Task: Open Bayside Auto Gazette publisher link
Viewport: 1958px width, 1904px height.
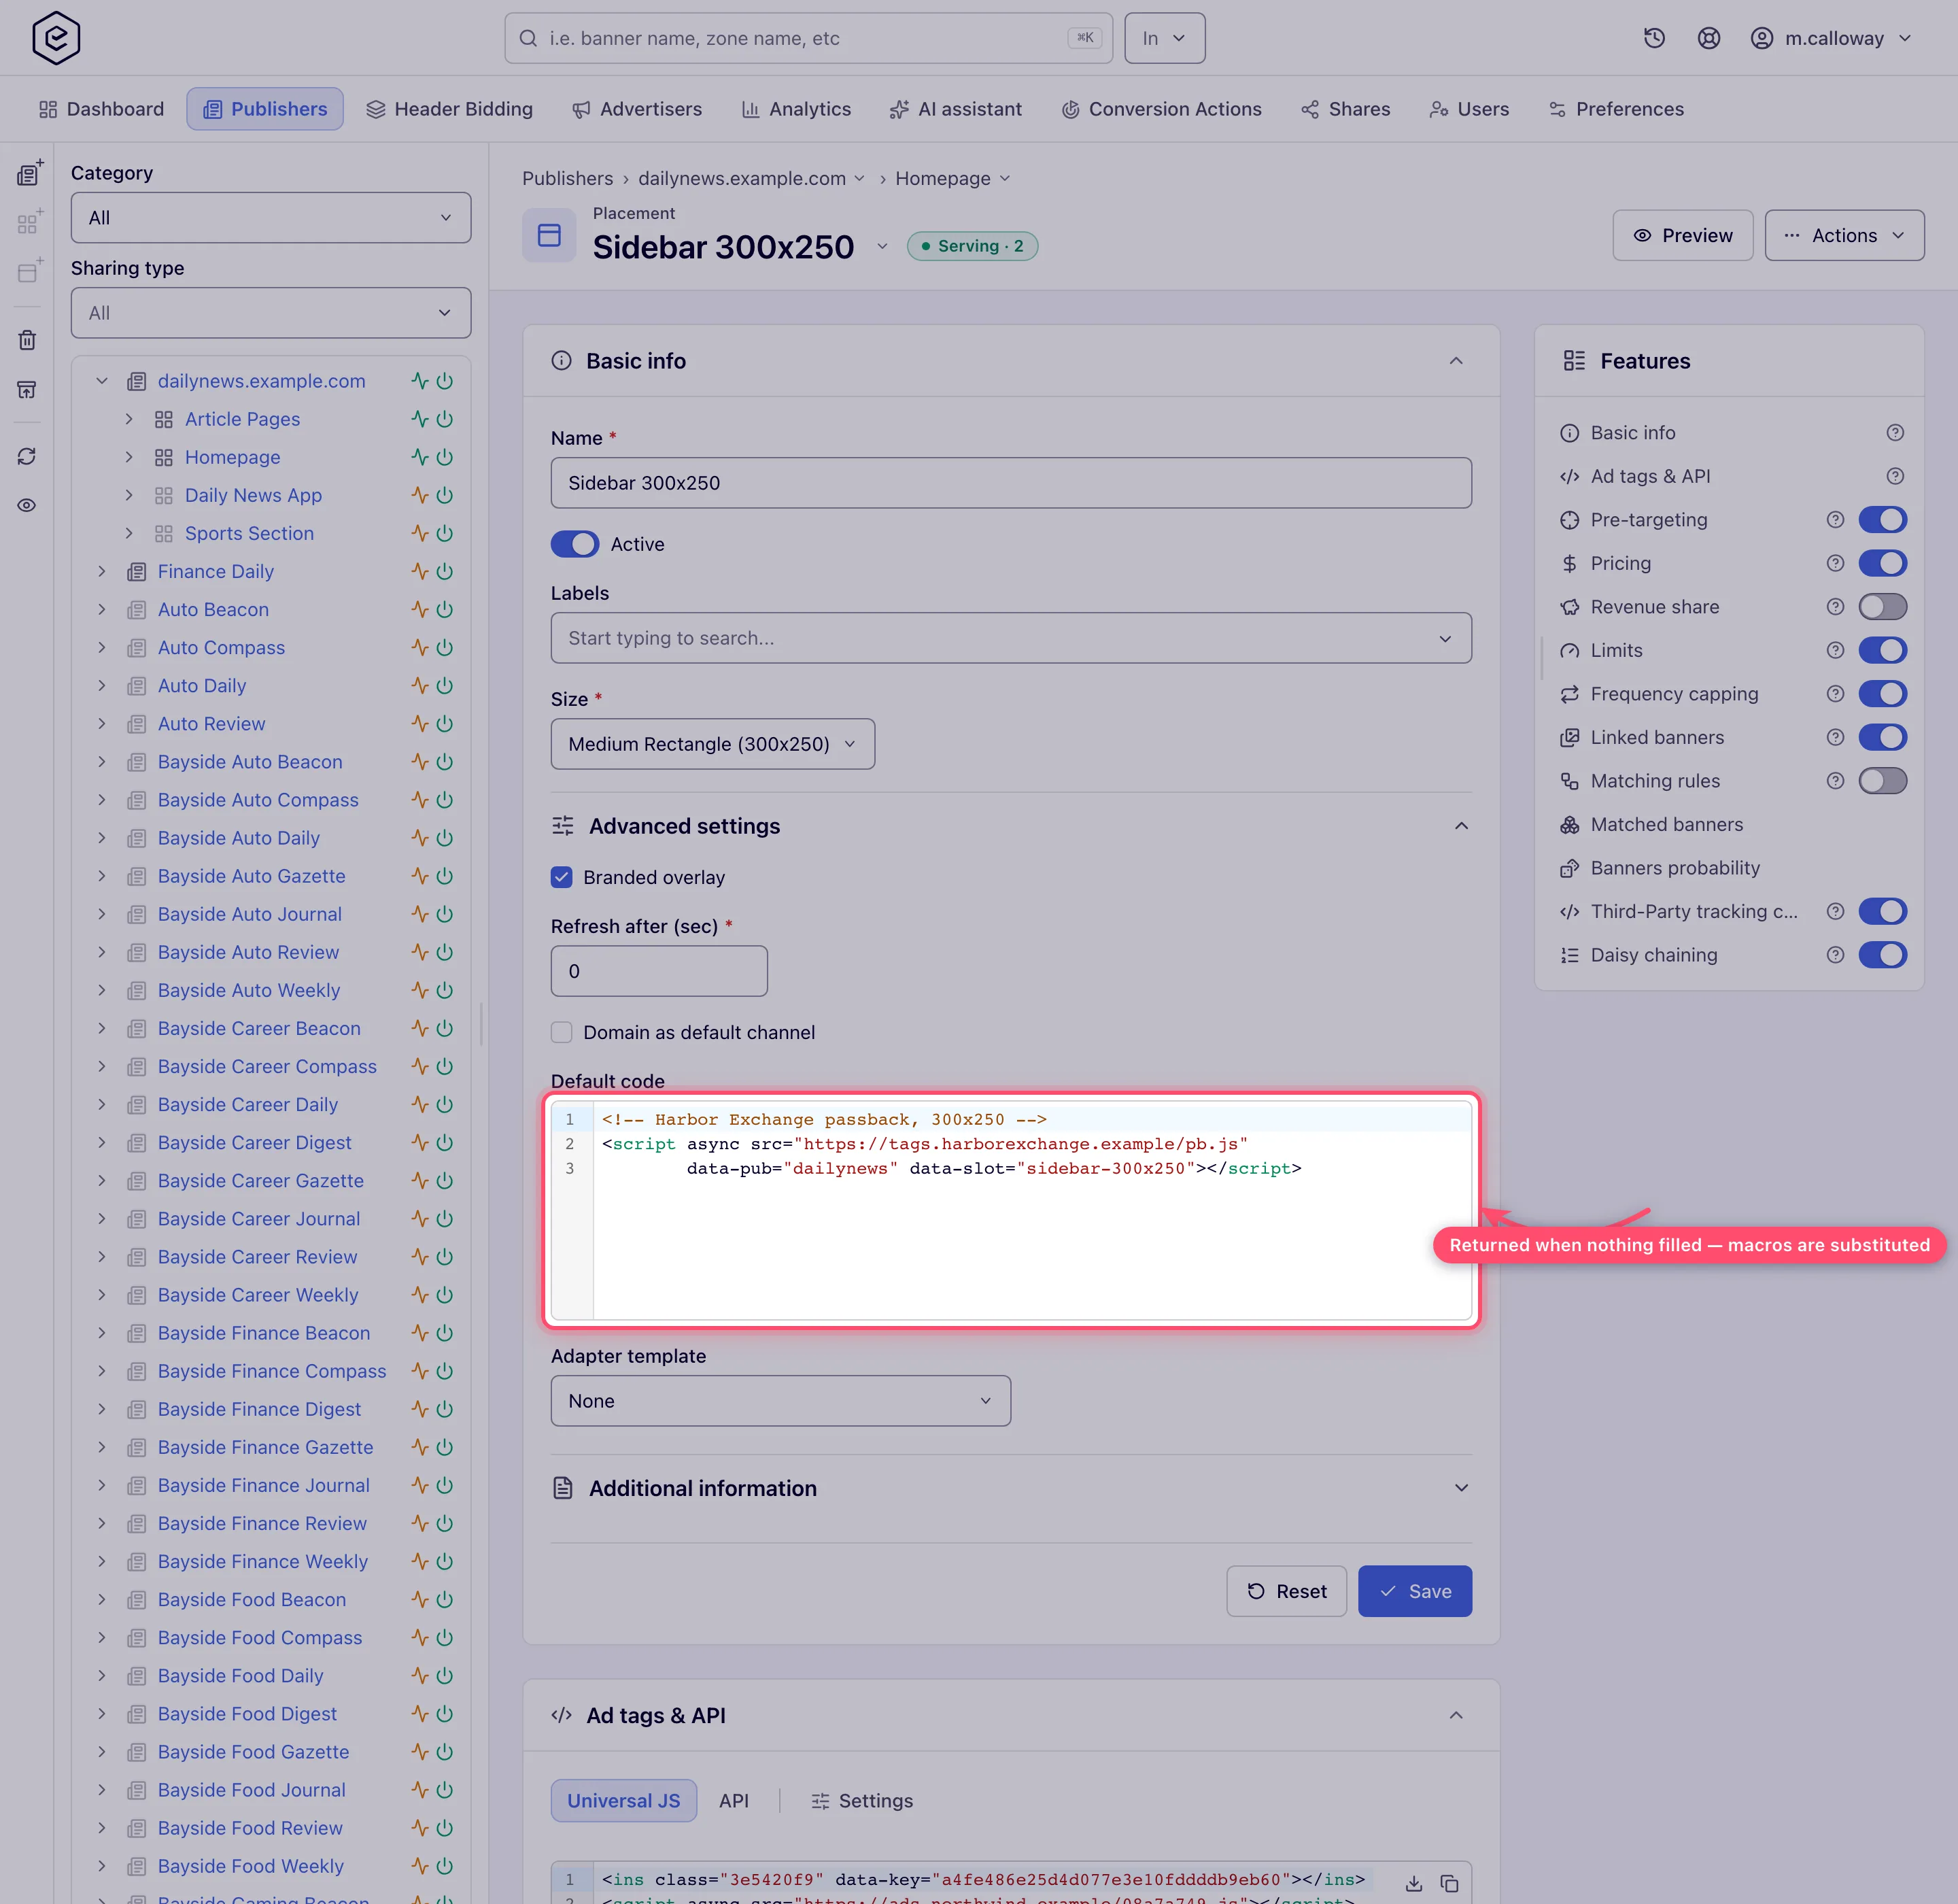Action: (252, 876)
